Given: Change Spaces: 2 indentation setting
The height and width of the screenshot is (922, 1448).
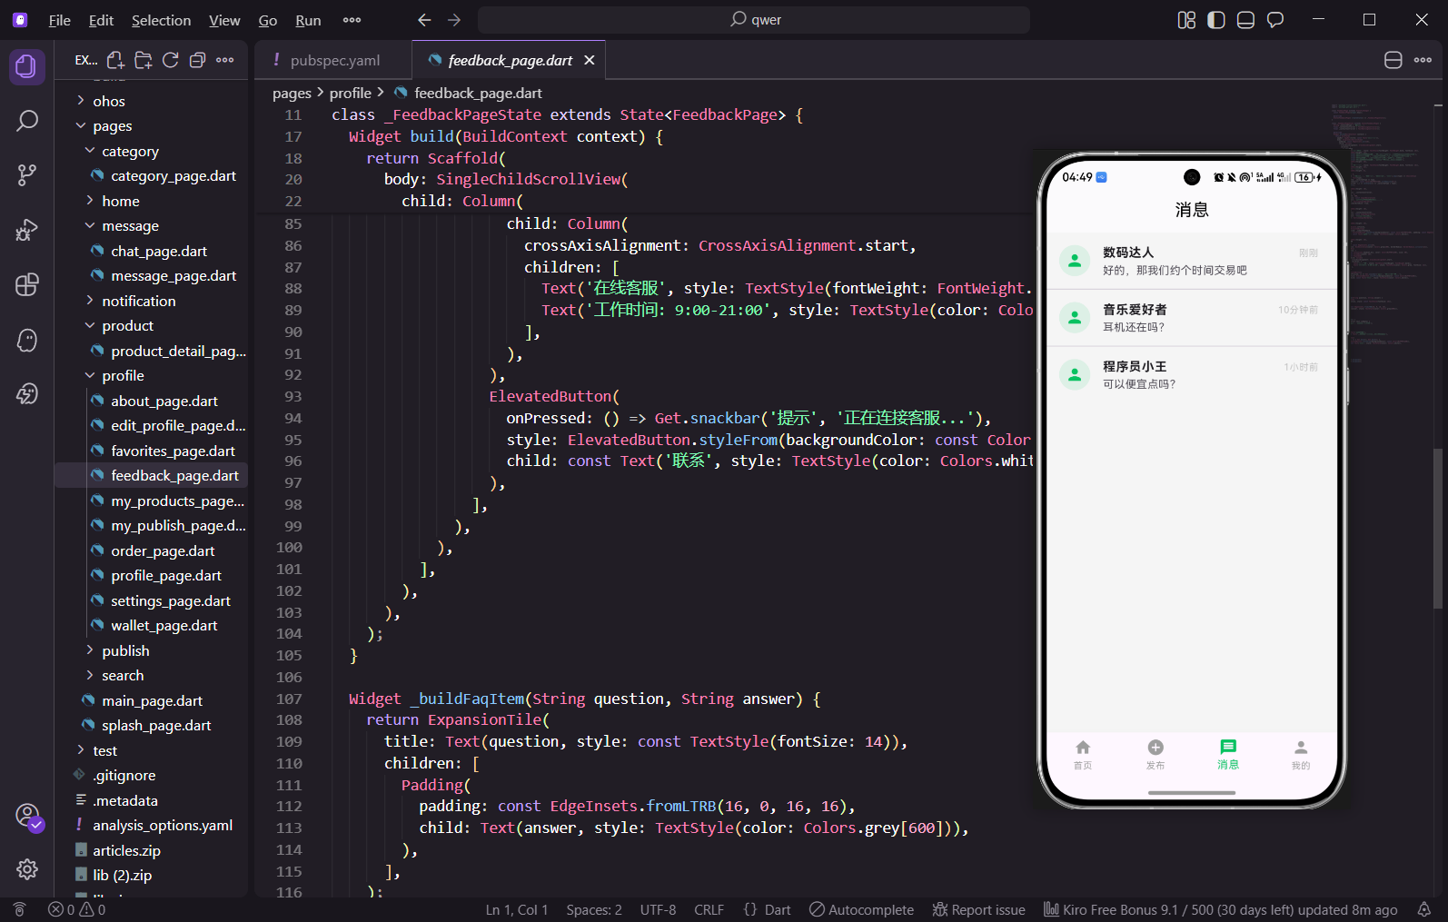Looking at the screenshot, I should tap(594, 909).
